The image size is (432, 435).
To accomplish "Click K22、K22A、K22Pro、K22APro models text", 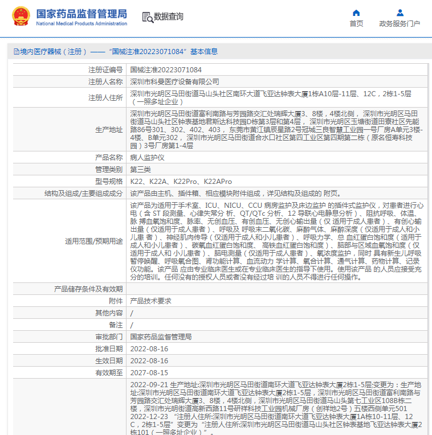I will [x=181, y=182].
